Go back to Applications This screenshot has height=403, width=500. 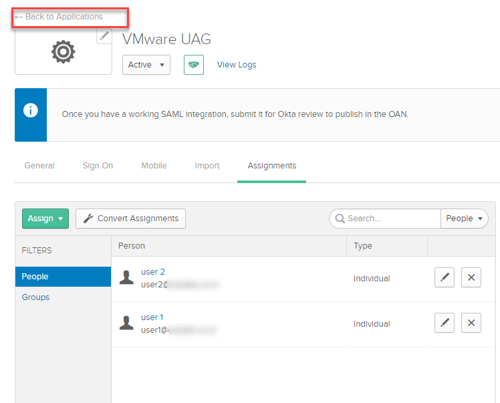59,17
